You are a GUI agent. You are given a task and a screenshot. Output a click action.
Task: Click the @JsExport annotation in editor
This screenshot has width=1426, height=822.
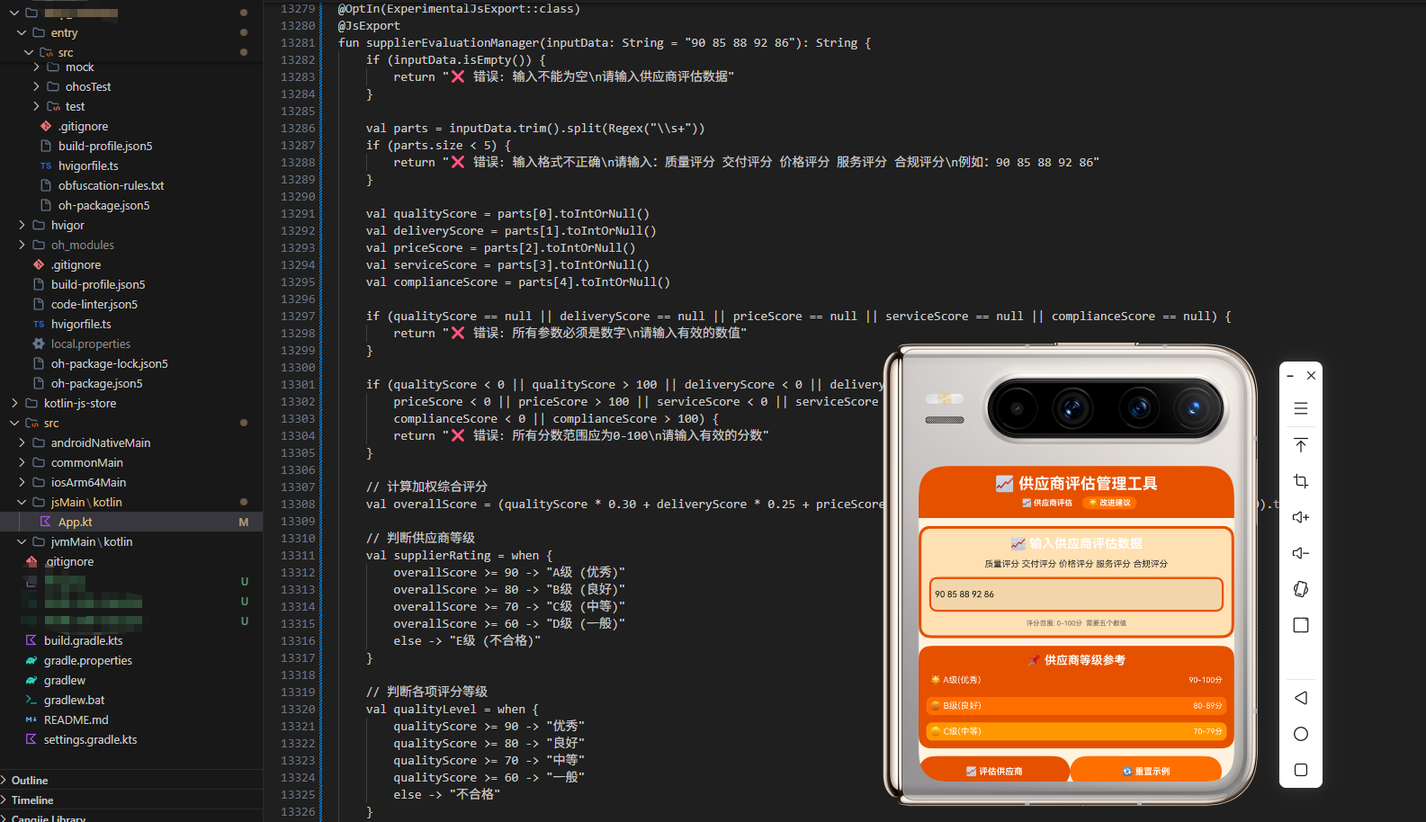(369, 25)
